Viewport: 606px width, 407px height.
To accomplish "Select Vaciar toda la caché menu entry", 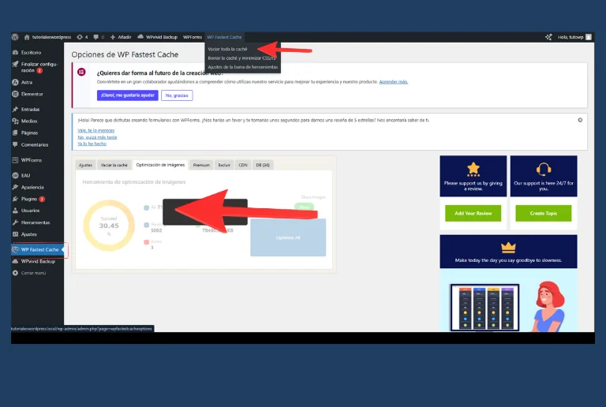I will 227,49.
